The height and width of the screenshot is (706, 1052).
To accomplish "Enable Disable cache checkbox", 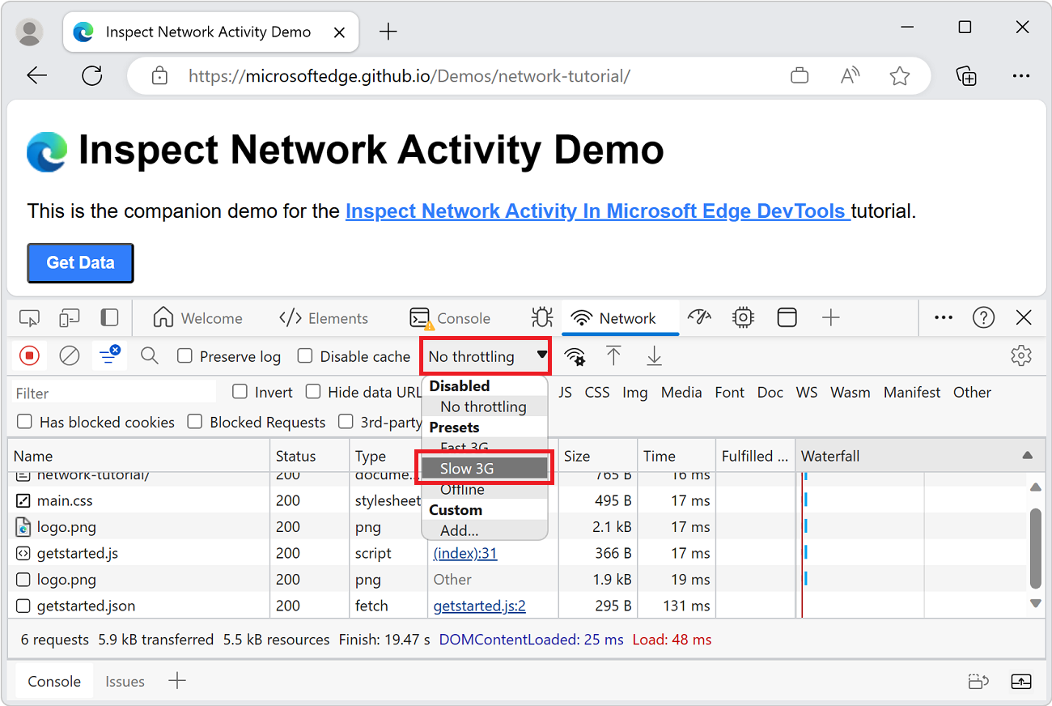I will click(305, 356).
